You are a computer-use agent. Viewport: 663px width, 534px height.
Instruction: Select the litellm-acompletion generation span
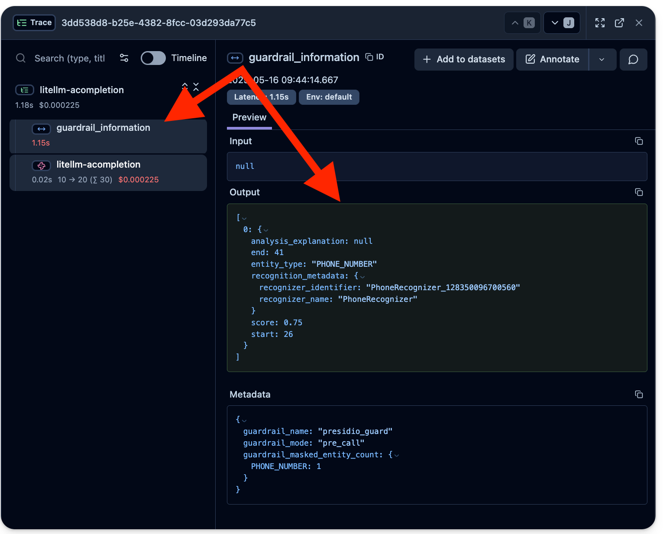pyautogui.click(x=98, y=165)
